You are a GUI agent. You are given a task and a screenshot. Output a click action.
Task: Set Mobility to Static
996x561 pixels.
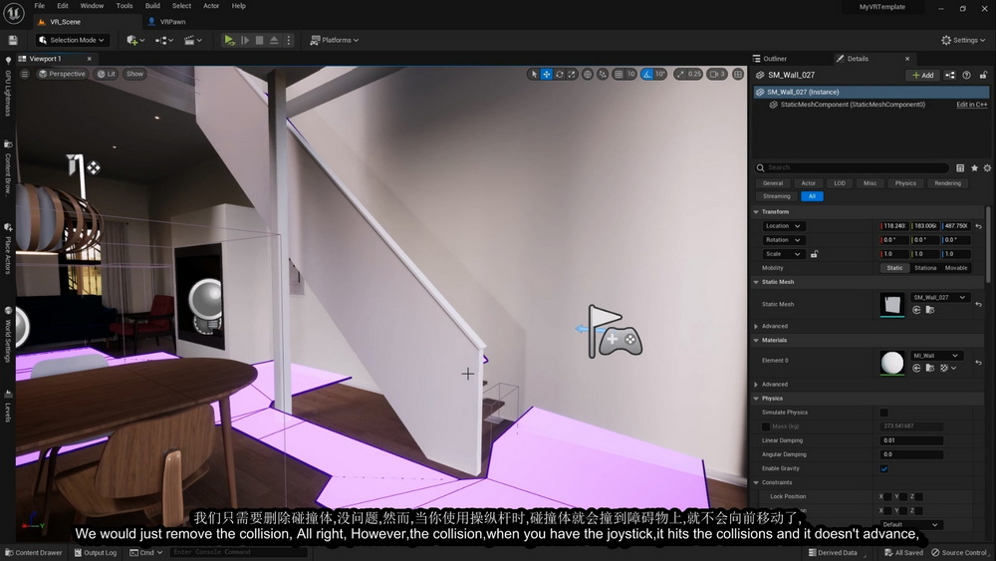(x=894, y=268)
